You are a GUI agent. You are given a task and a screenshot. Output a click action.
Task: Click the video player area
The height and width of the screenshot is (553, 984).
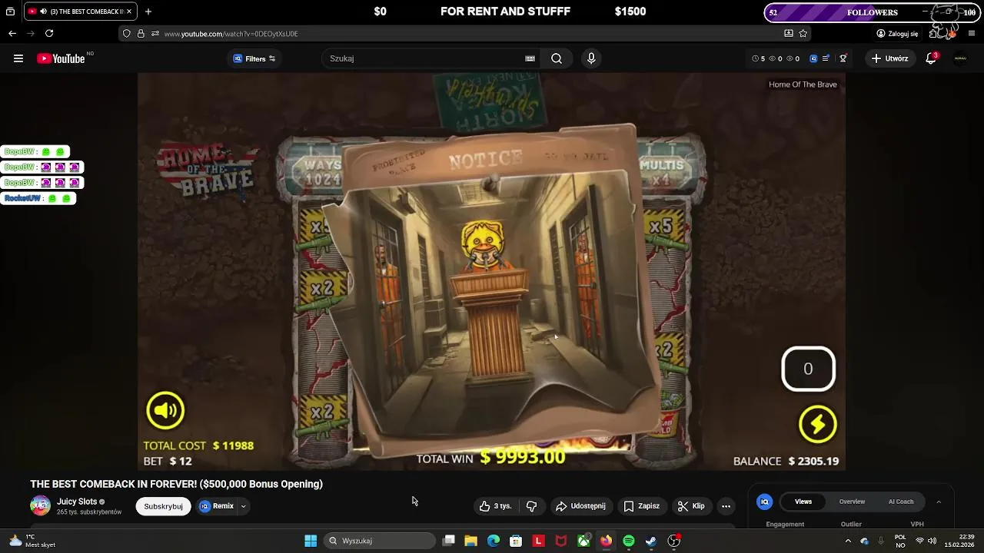coord(491,272)
